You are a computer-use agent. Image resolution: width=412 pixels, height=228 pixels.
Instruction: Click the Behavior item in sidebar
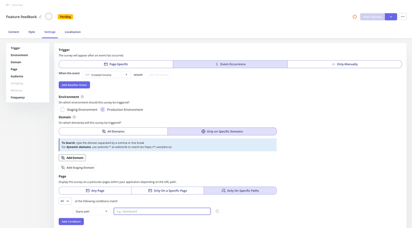16,90
